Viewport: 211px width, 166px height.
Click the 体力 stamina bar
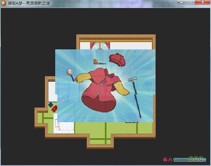(x=190, y=159)
